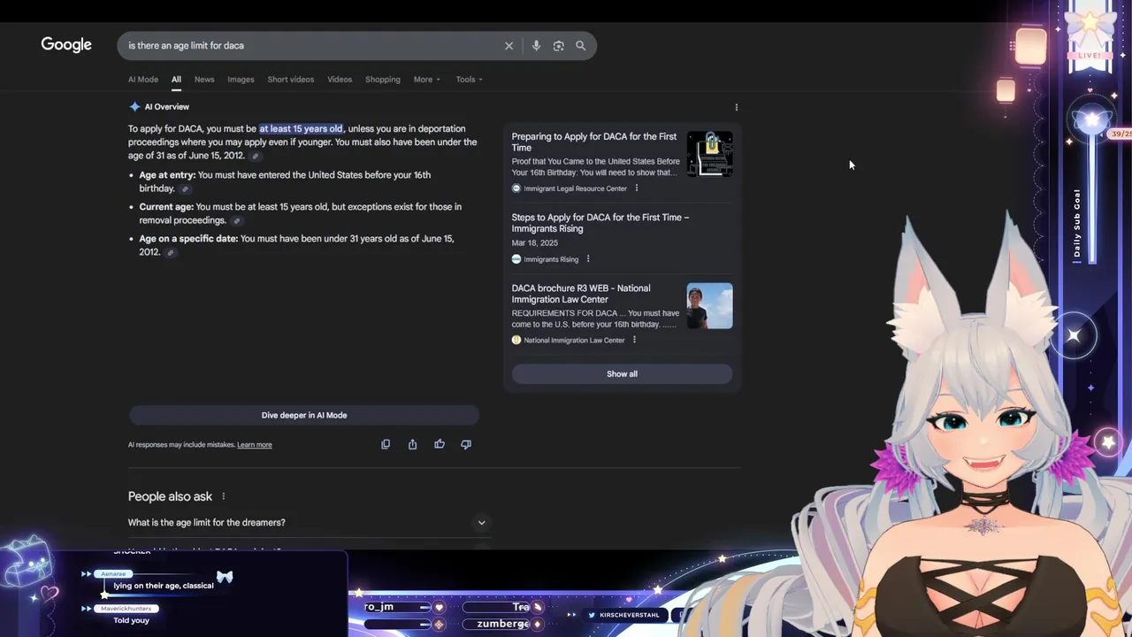
Task: Give thumbs up to AI Overview
Action: click(x=440, y=444)
